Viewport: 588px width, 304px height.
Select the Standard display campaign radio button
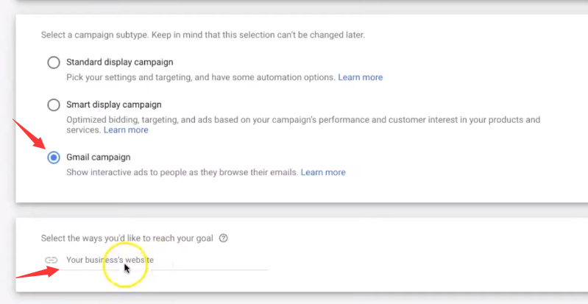pos(54,63)
